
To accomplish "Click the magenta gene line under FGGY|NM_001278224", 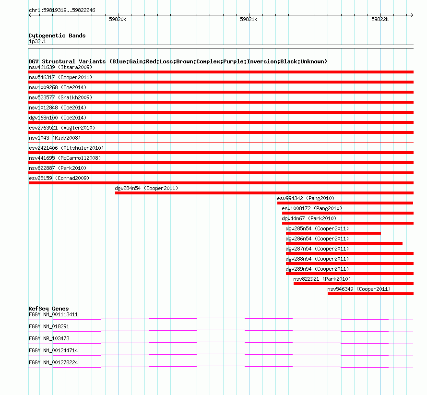I will point(221,366).
